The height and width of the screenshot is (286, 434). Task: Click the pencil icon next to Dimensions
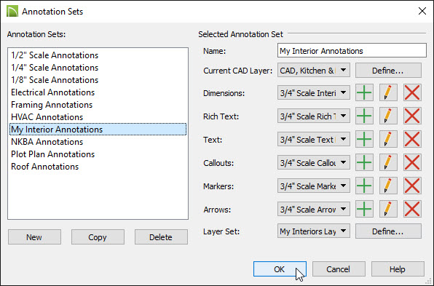[x=388, y=92]
